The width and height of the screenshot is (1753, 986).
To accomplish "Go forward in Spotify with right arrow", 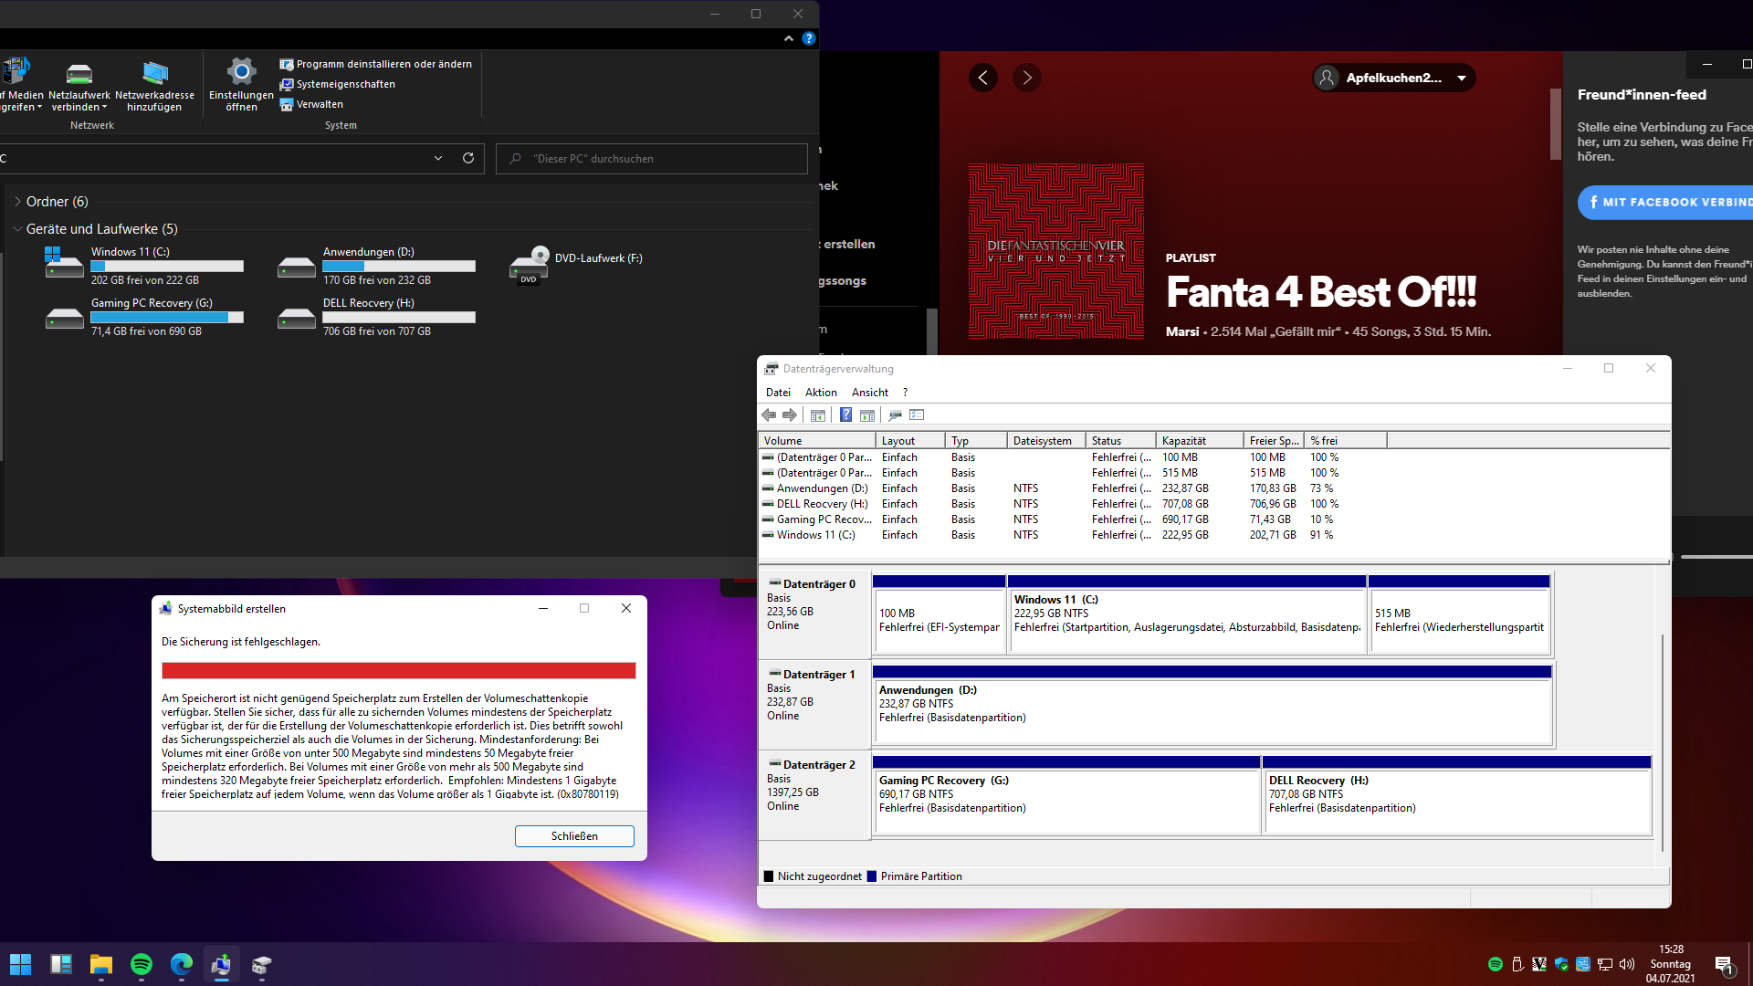I will (1027, 78).
